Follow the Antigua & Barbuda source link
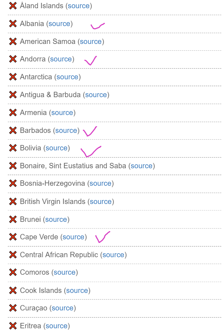 96,95
